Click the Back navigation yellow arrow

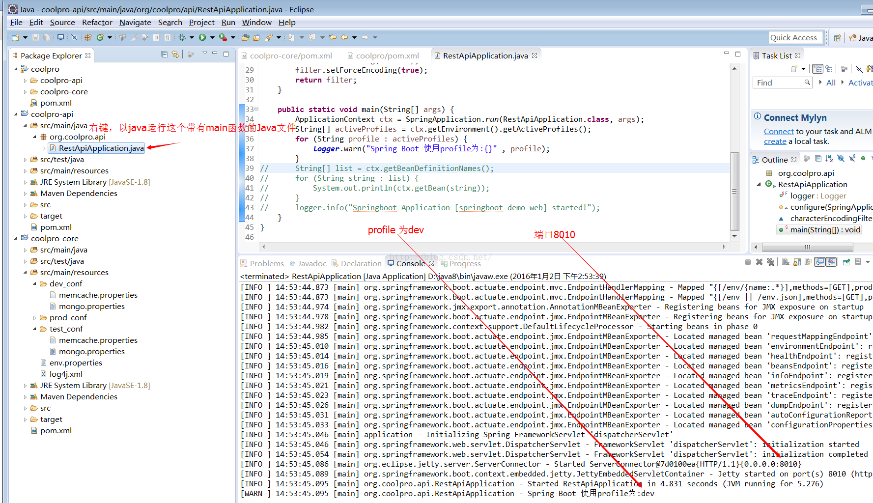[x=344, y=37]
